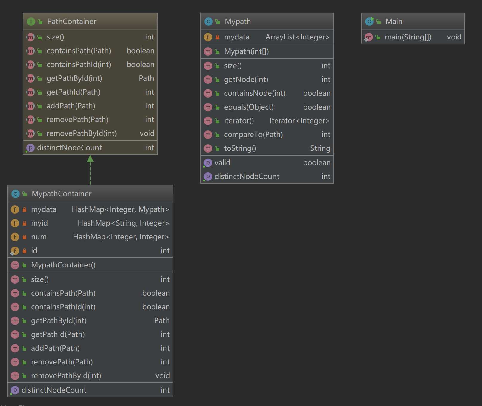Select removePath(Path) in MypathContainer
482x406 pixels.
click(62, 362)
